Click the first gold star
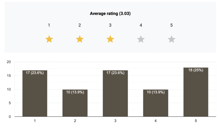The width and height of the screenshot is (219, 130). (x=49, y=39)
